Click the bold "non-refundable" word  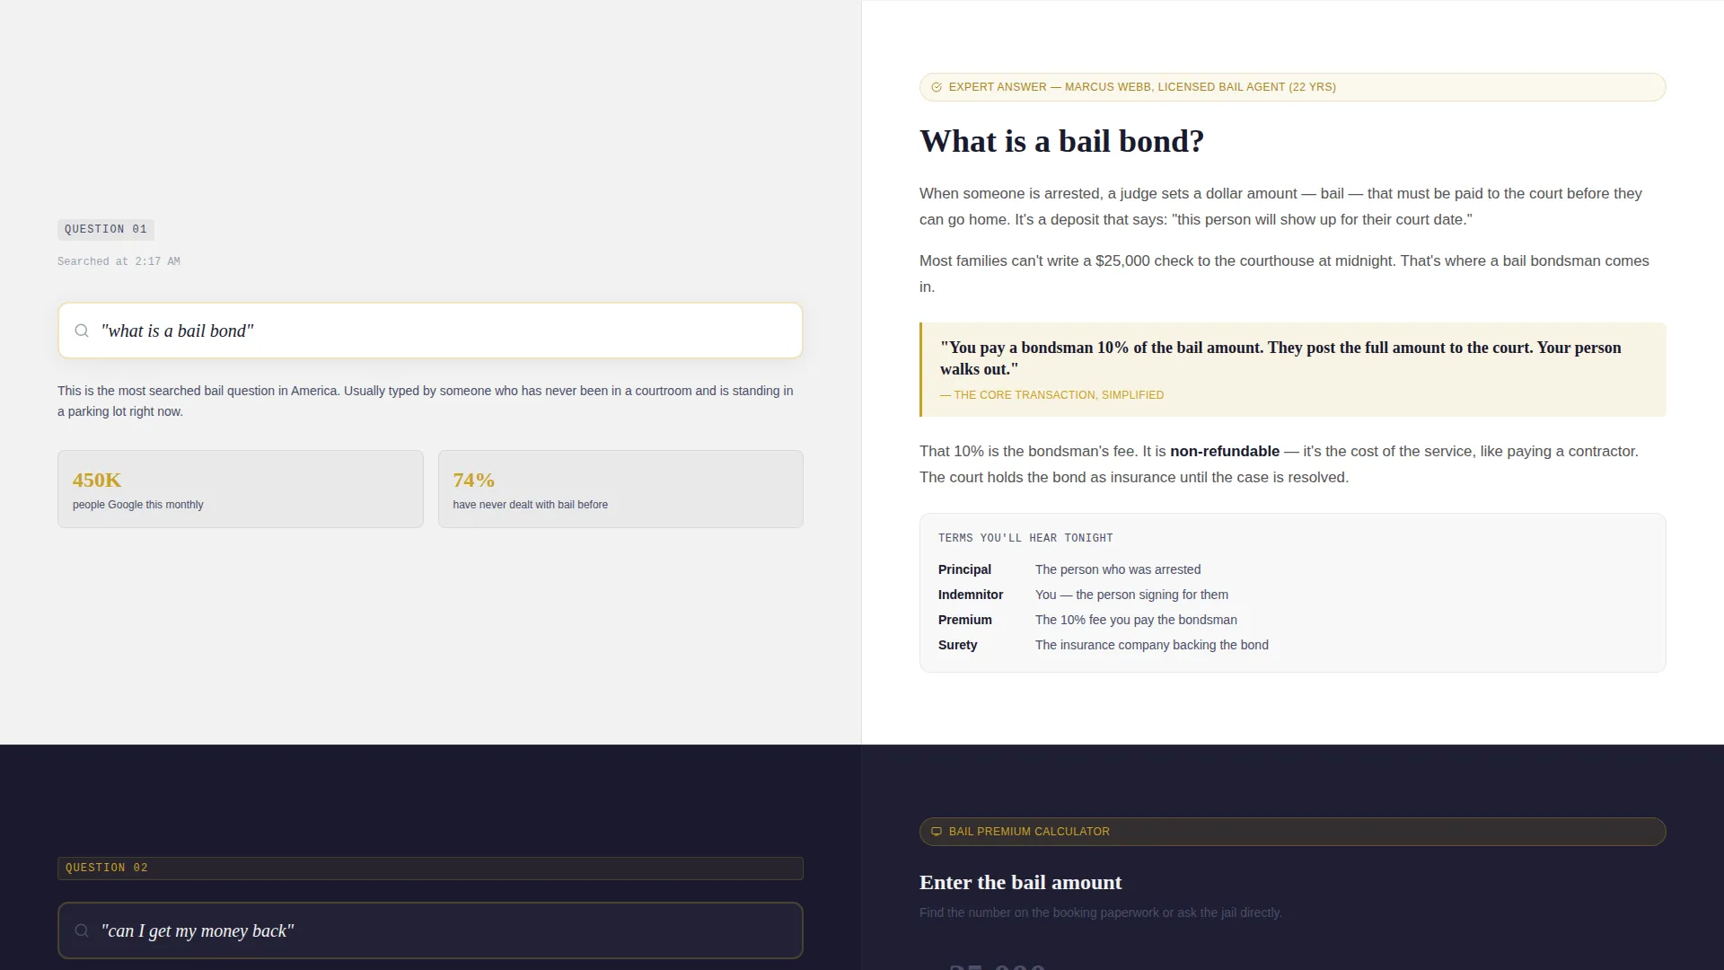pos(1224,451)
